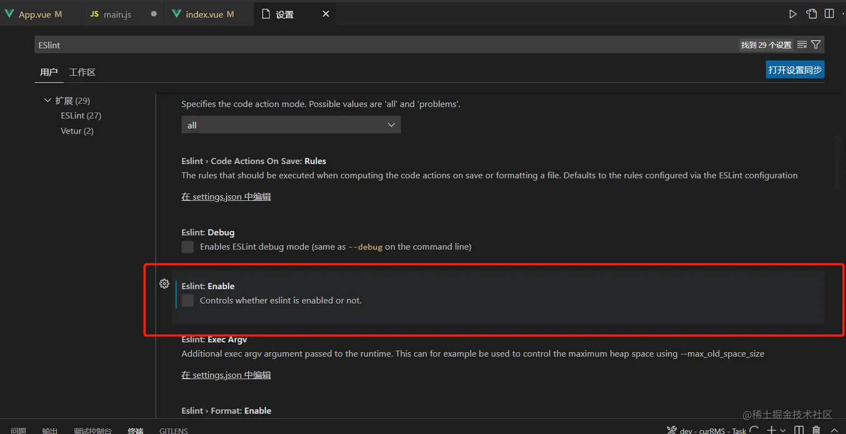Open the 问题 panel tab
Screen dimensions: 846x434
click(x=18, y=430)
